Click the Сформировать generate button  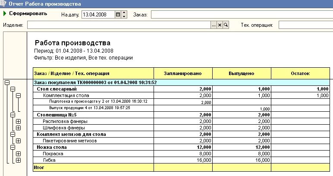pos(28,13)
